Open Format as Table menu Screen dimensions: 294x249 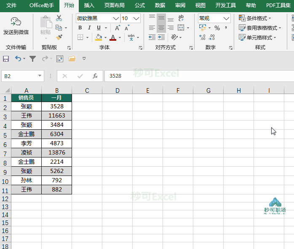[x=260, y=28]
